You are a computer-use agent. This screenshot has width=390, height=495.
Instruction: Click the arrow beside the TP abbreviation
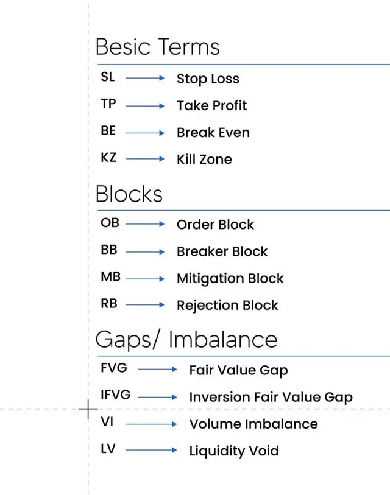click(x=145, y=106)
